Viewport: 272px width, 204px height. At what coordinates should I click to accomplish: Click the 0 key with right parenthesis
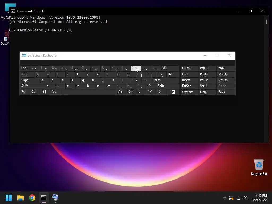tap(136, 68)
